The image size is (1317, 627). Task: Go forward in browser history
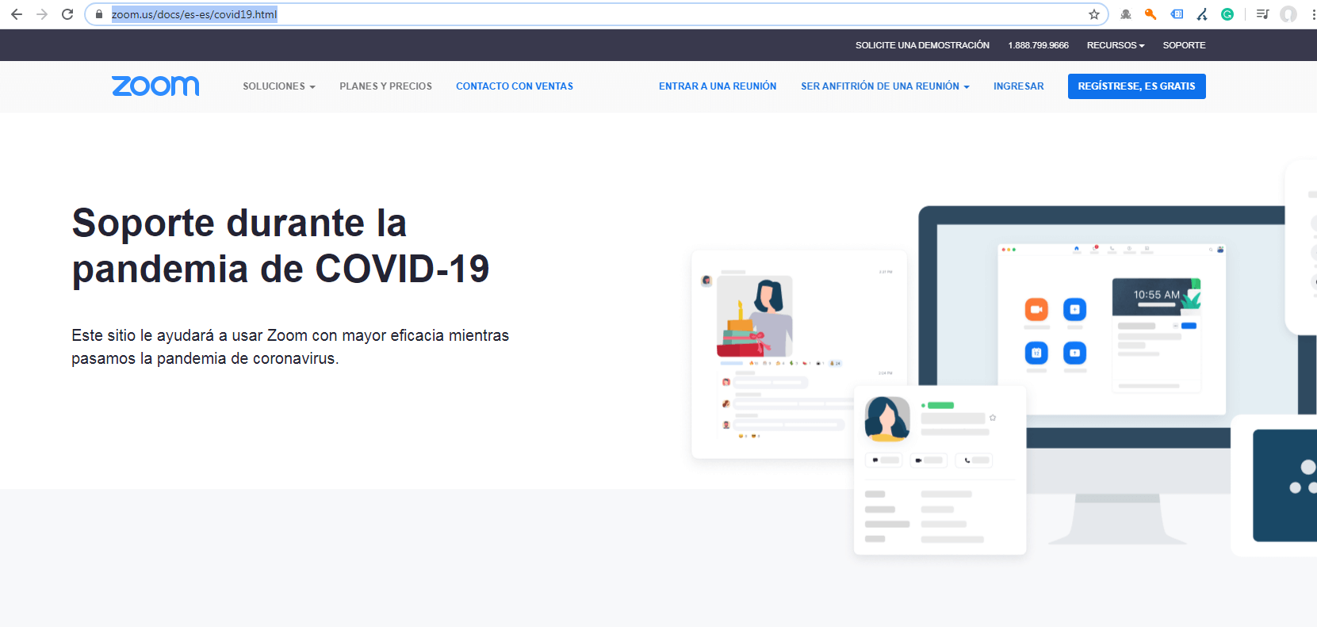[x=42, y=14]
